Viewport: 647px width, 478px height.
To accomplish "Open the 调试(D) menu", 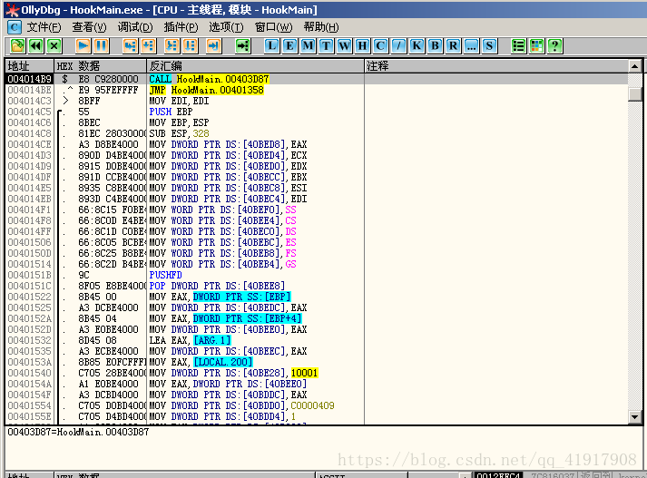I will pyautogui.click(x=135, y=27).
